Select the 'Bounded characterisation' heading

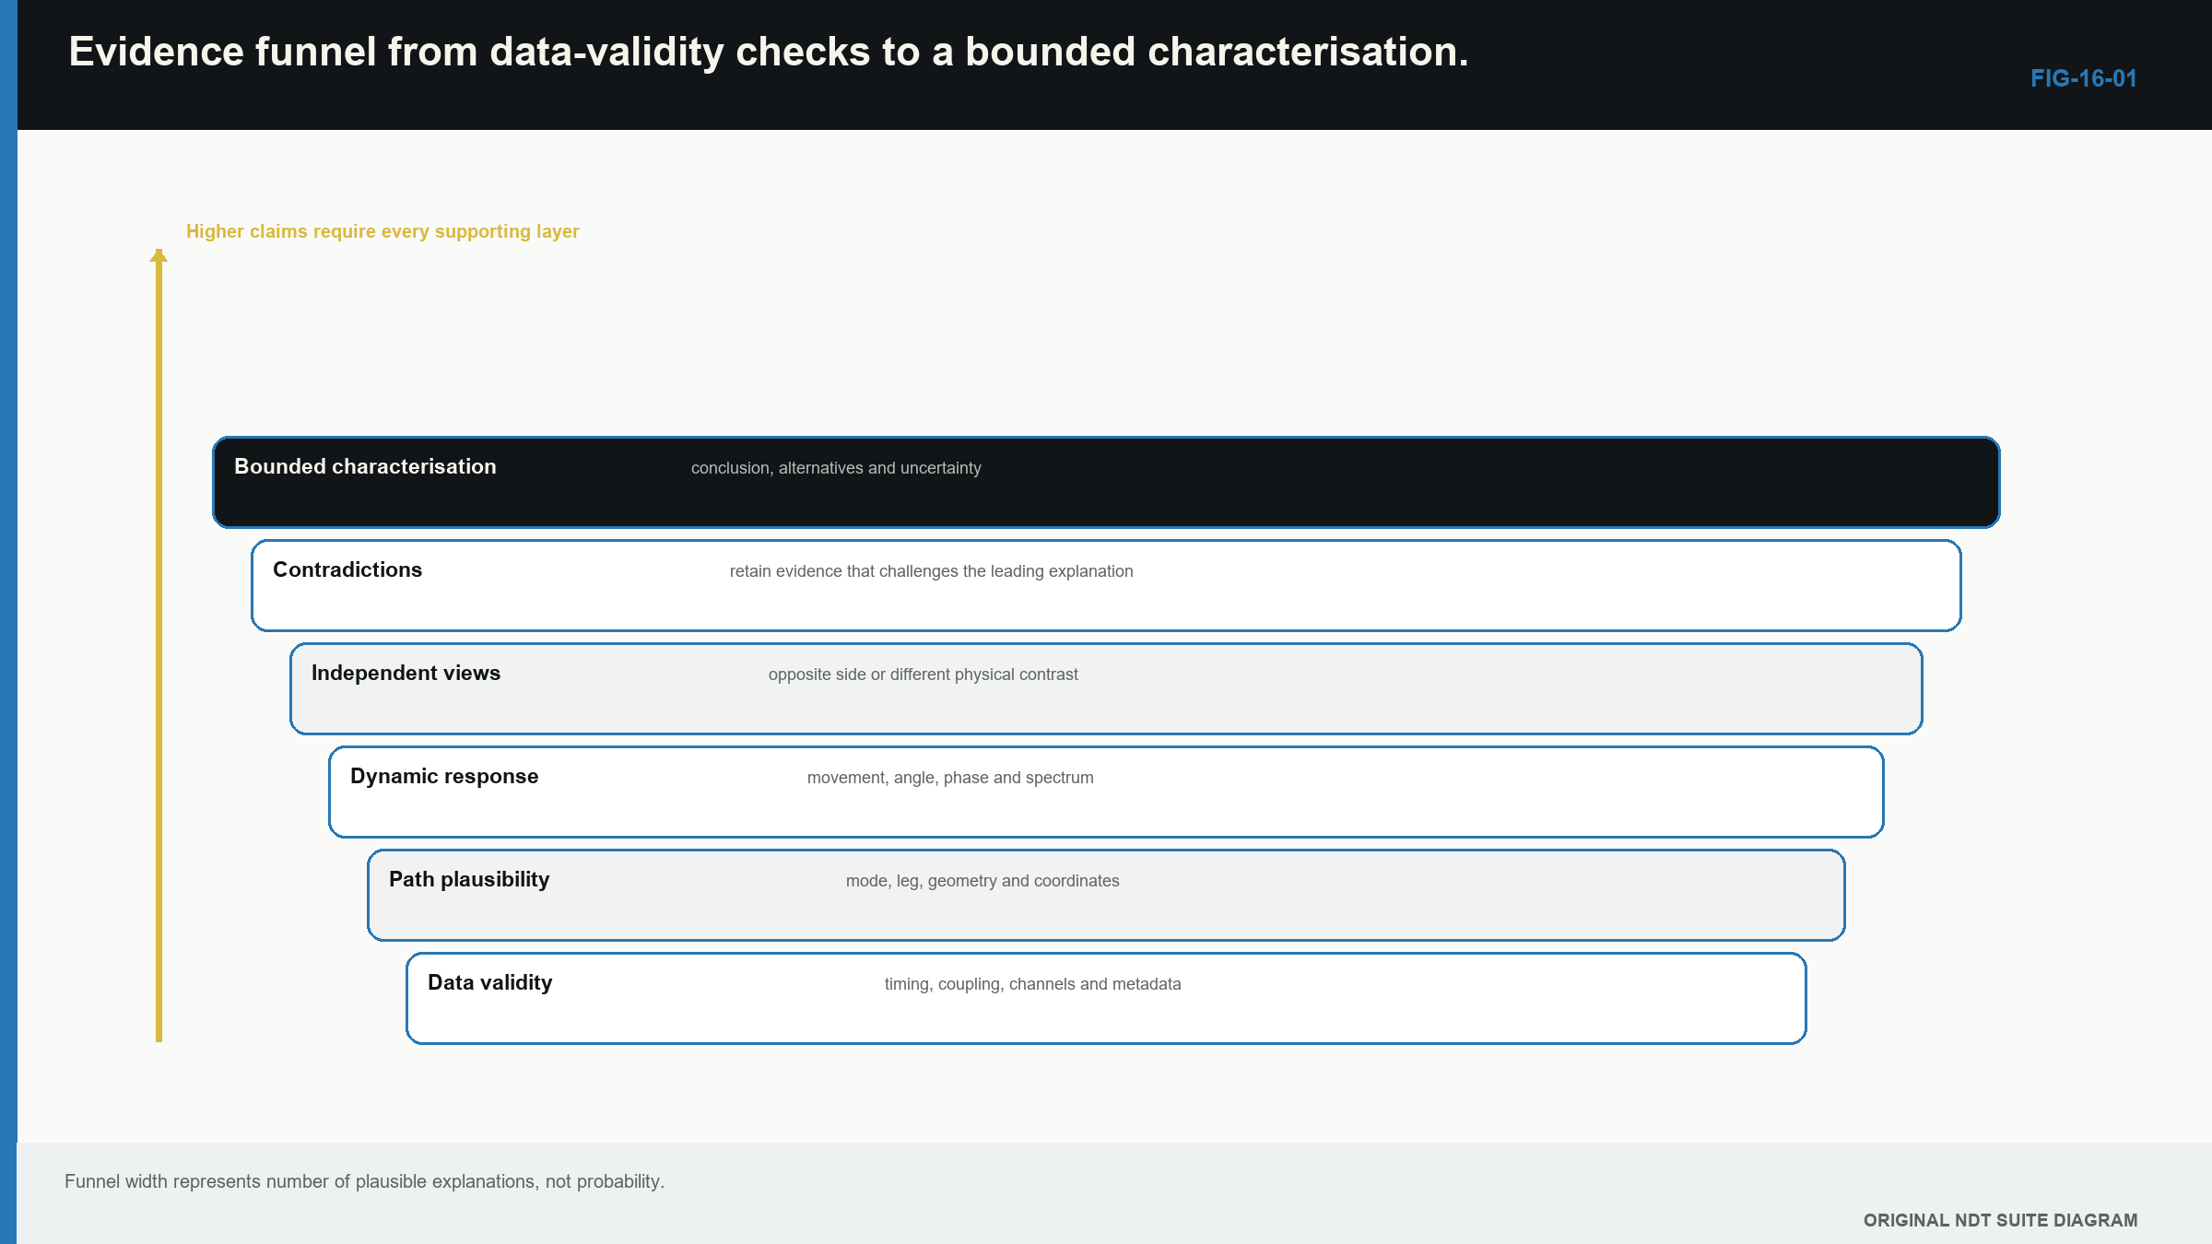click(x=365, y=466)
